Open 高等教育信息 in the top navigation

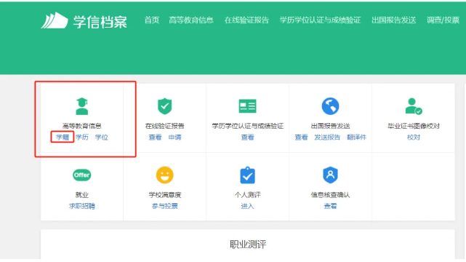click(191, 20)
